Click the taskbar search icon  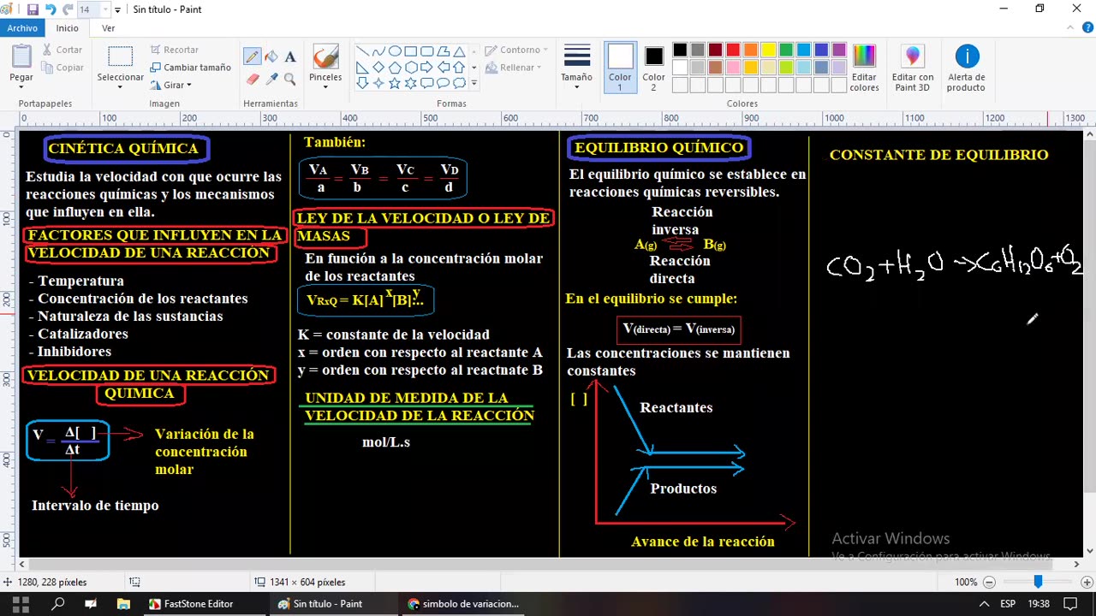pyautogui.click(x=57, y=603)
